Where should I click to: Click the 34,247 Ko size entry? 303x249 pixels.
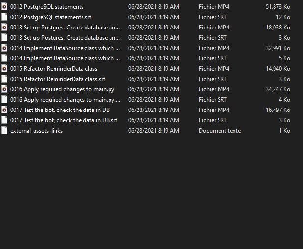(x=277, y=89)
